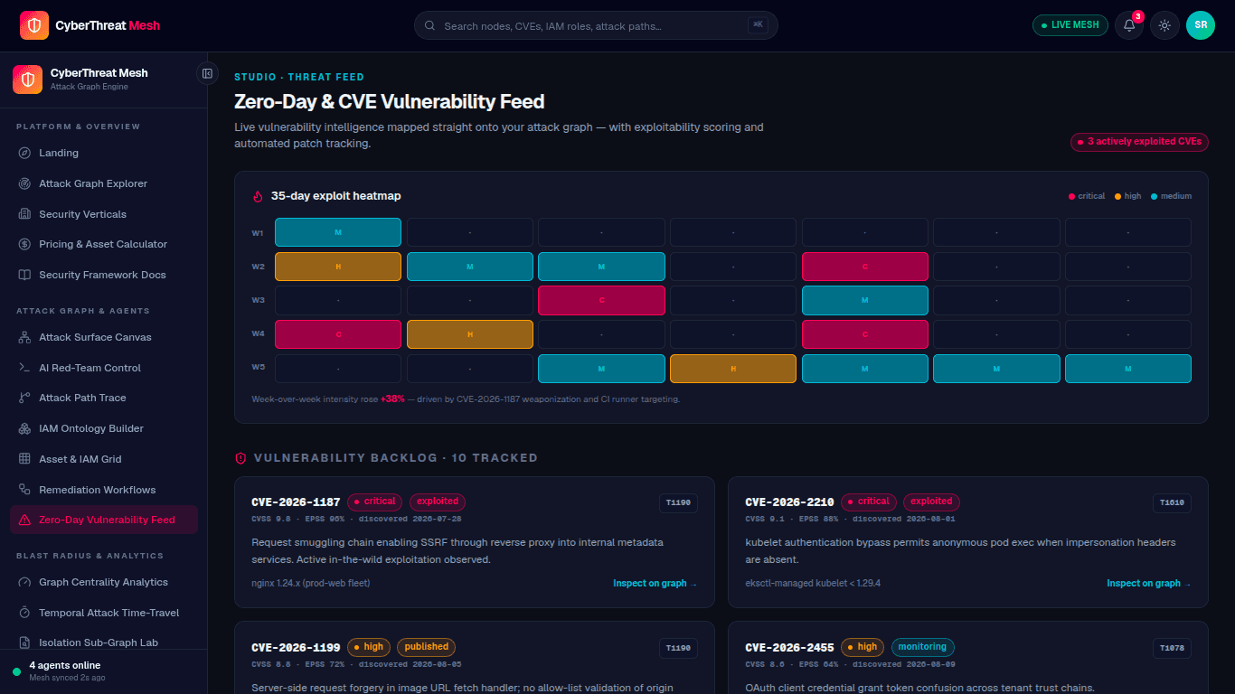This screenshot has height=694, width=1235.
Task: Click the CVE-2026-2210 title
Action: coord(789,502)
